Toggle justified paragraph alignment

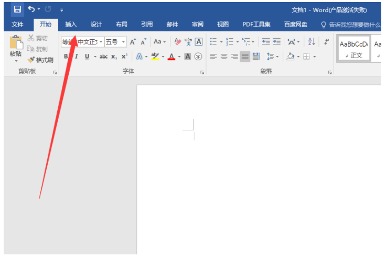coord(245,57)
